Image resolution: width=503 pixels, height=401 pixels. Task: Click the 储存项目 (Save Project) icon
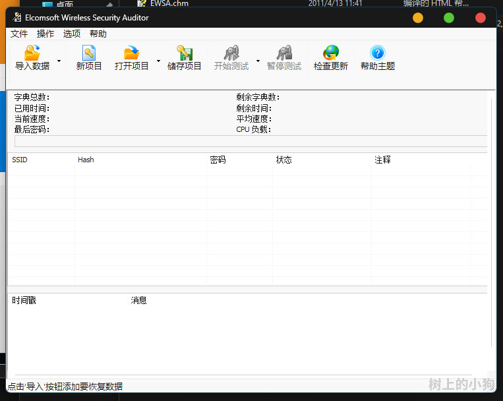point(185,54)
